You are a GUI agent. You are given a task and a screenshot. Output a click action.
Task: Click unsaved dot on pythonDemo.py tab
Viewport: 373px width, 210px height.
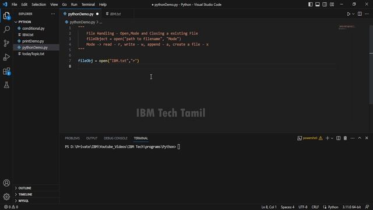click(x=97, y=14)
